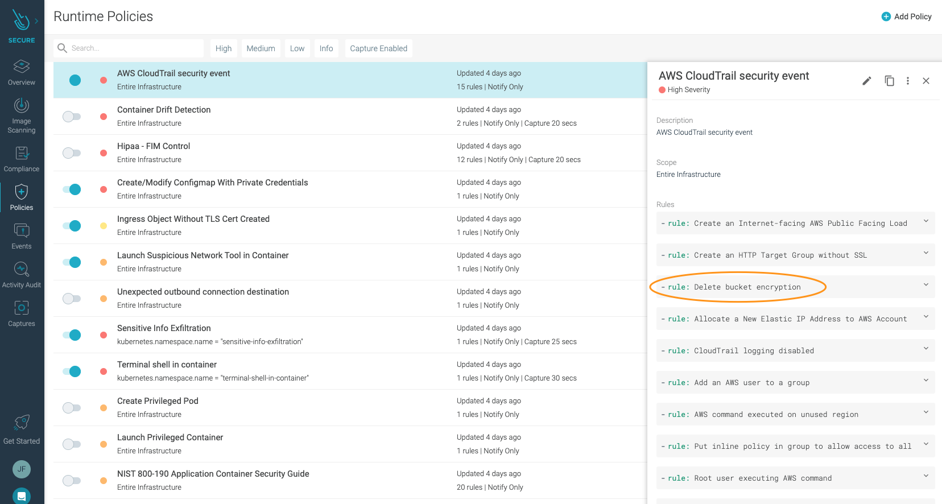This screenshot has height=504, width=942.
Task: Enable the Container Drift Detection policy
Action: (x=72, y=117)
